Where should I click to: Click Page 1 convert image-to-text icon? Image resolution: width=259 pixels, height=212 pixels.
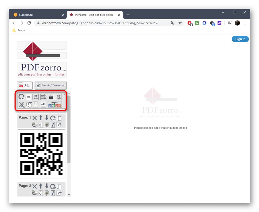click(x=34, y=125)
